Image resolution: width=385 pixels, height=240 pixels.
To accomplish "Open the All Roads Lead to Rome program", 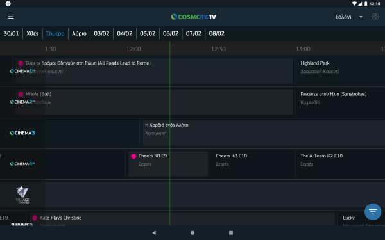I will tap(154, 71).
